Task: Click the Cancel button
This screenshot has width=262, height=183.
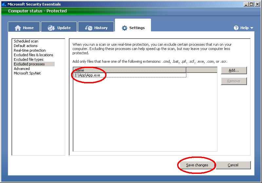Action: (x=233, y=165)
